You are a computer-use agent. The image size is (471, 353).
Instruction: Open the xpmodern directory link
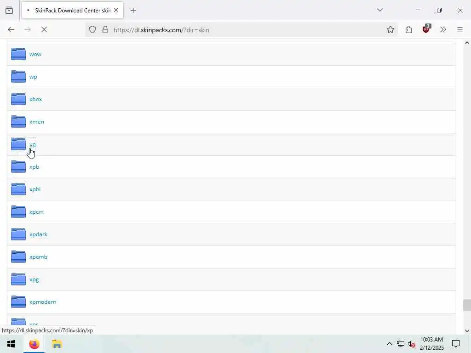43,302
